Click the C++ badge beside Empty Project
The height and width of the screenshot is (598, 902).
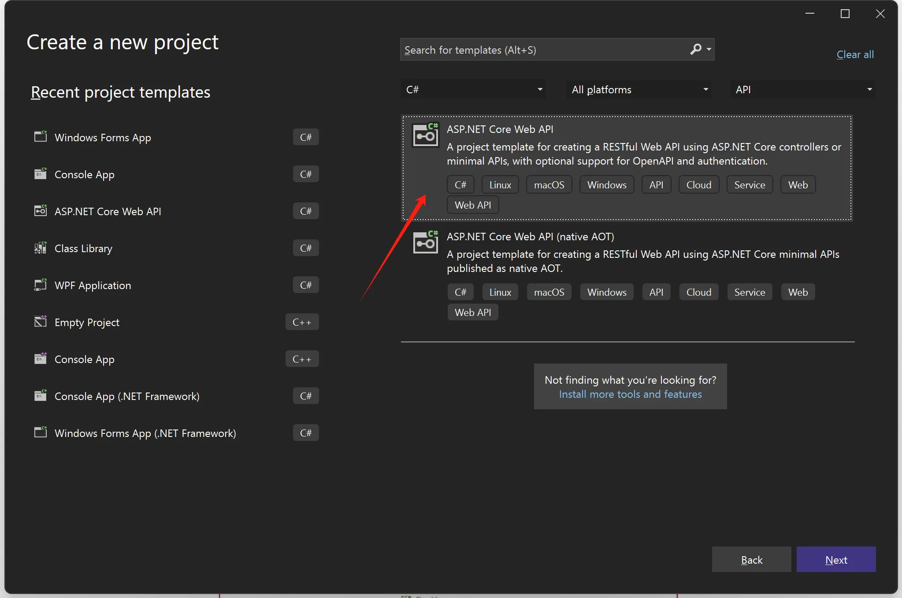[302, 322]
